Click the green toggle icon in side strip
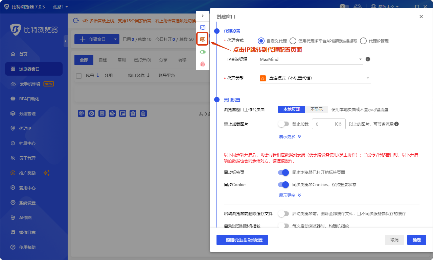The height and width of the screenshot is (260, 433). point(203,52)
